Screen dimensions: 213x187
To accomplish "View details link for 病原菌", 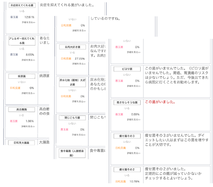I will [x=28, y=93].
